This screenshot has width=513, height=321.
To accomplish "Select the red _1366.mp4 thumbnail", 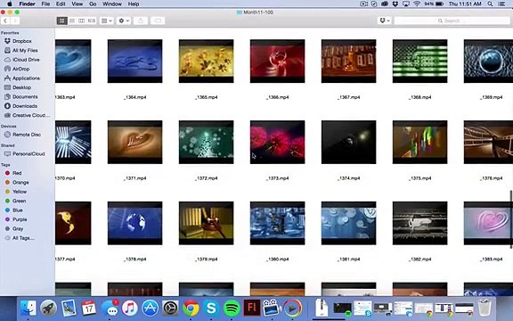I will click(x=278, y=62).
